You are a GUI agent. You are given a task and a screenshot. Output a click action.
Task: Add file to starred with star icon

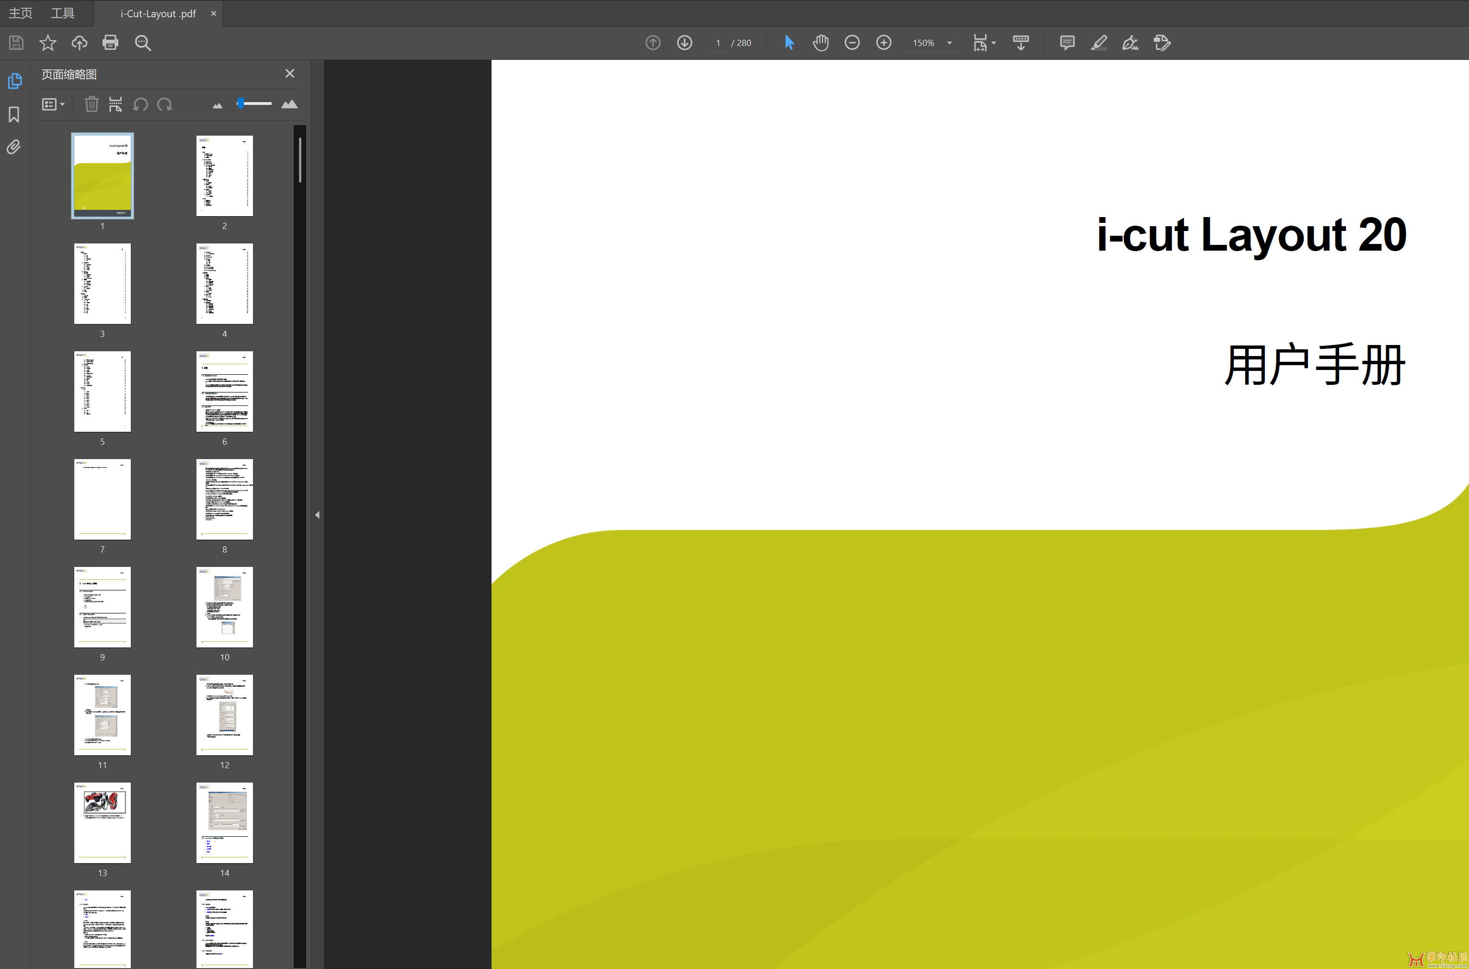point(47,43)
